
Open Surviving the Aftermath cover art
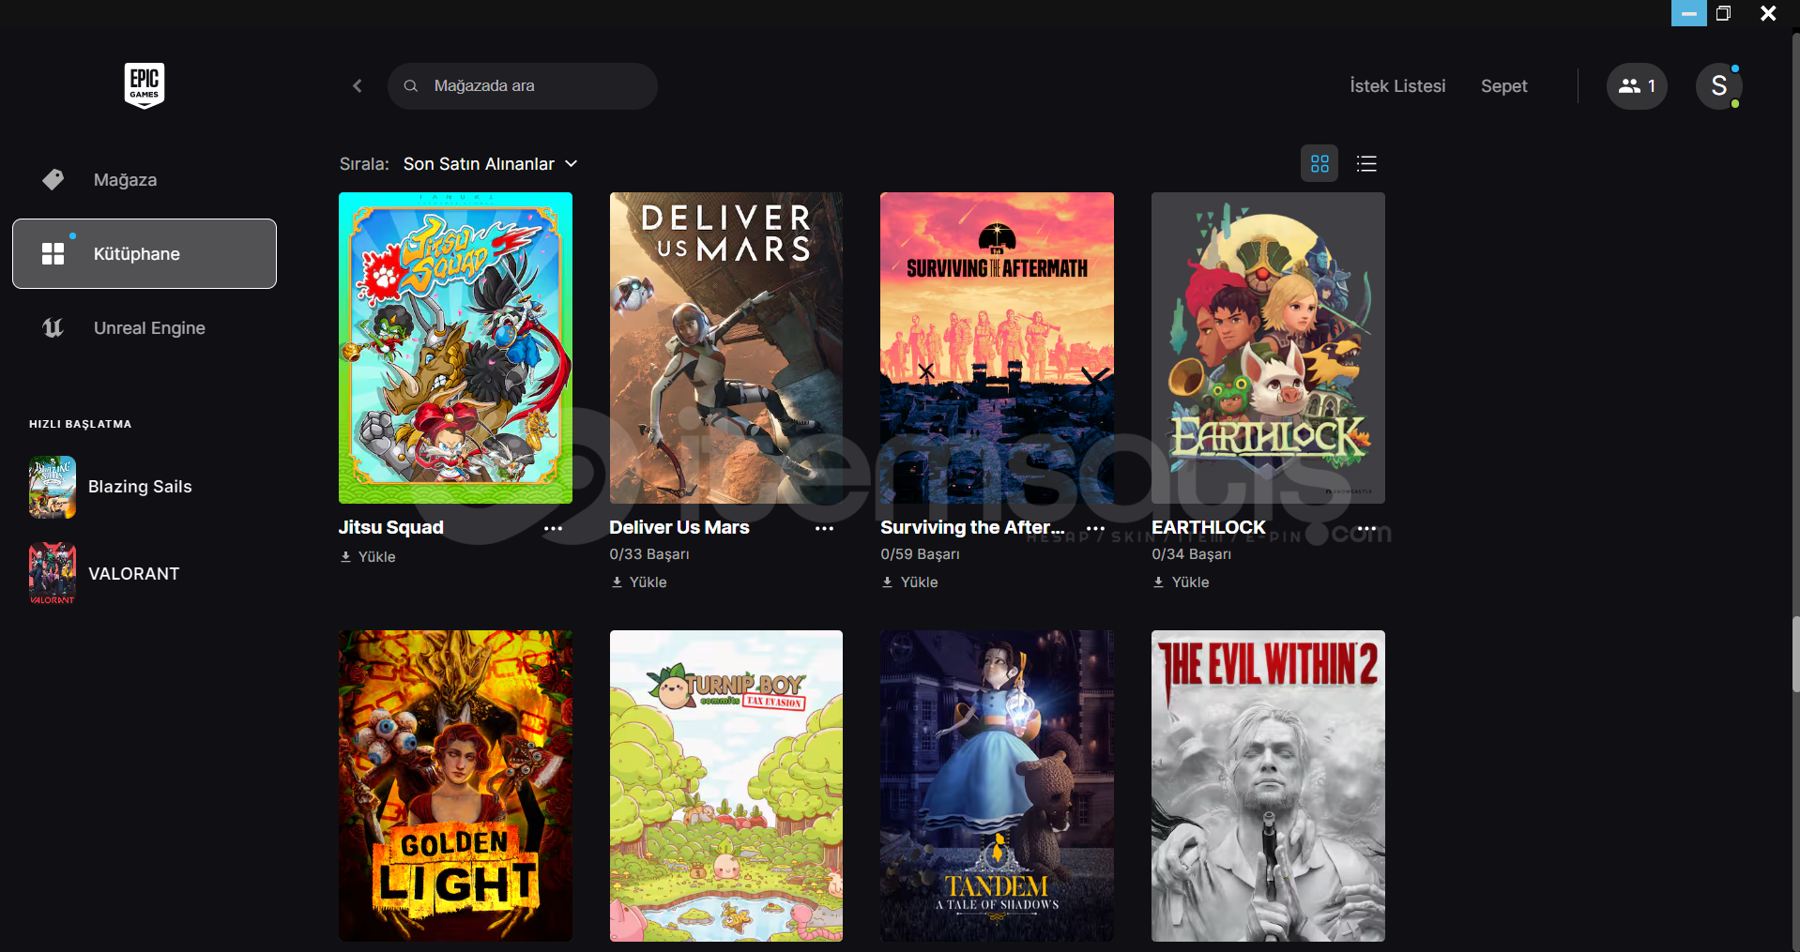pyautogui.click(x=997, y=348)
